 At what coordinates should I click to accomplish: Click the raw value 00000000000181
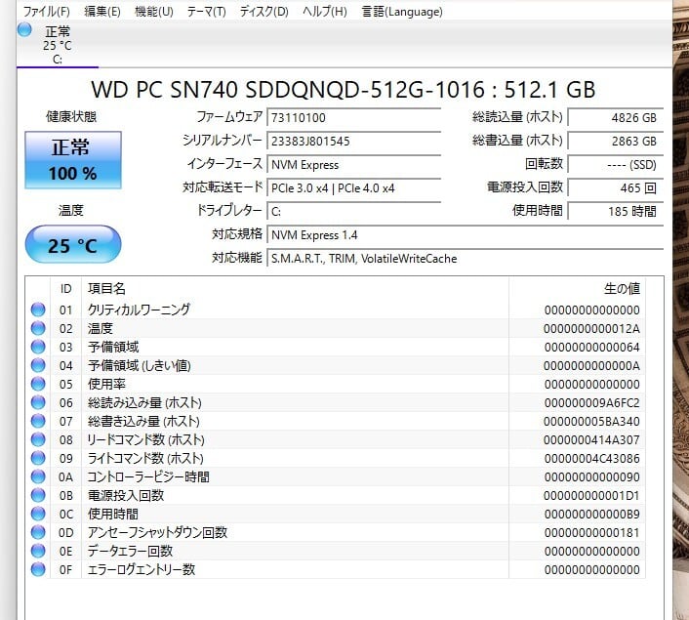click(591, 532)
